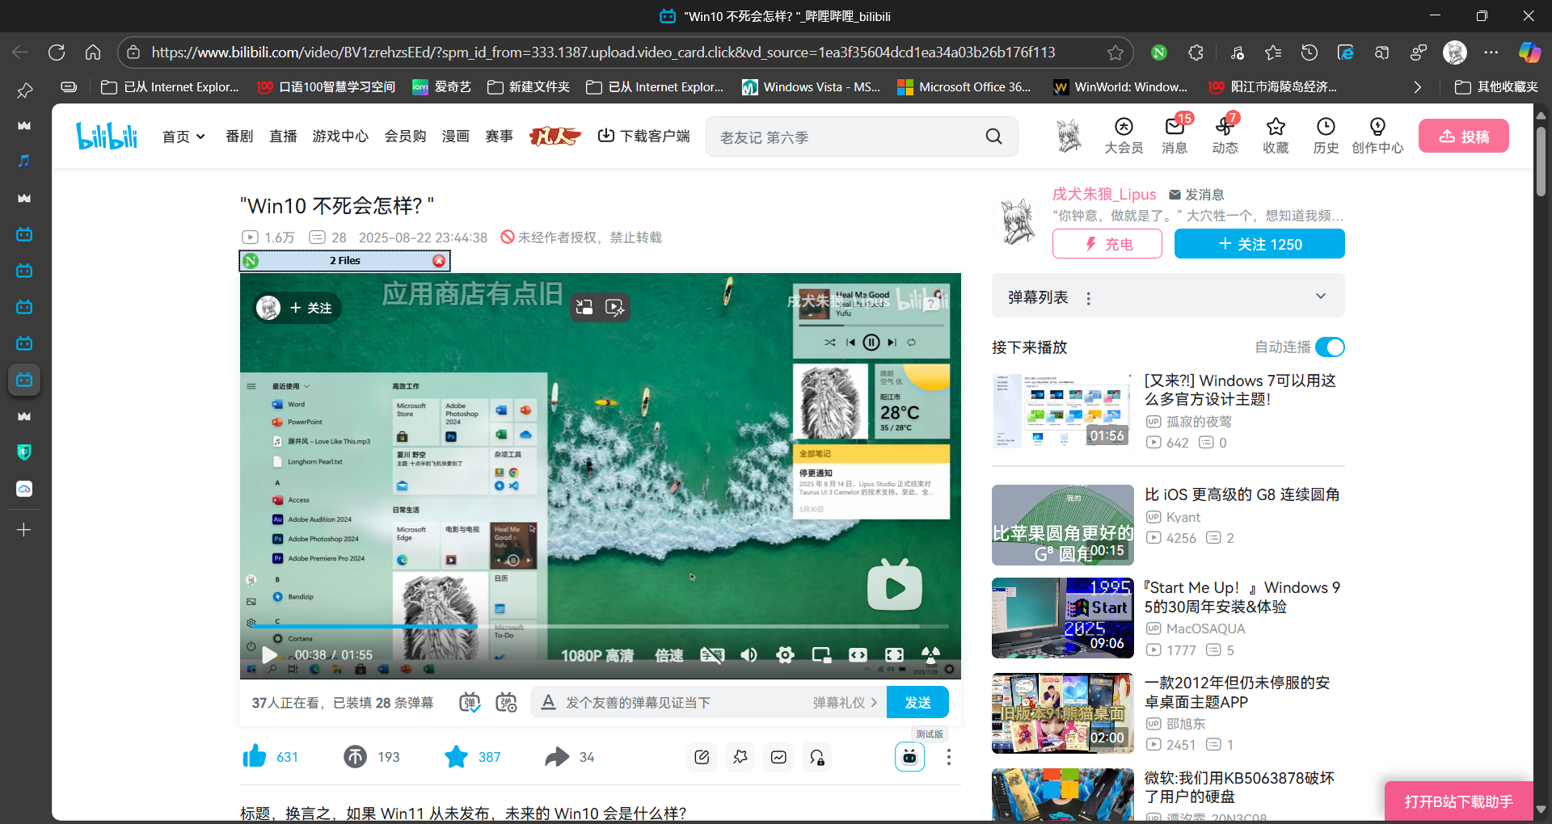1552x824 pixels.
Task: Seek on the video progress bar
Action: [x=600, y=626]
